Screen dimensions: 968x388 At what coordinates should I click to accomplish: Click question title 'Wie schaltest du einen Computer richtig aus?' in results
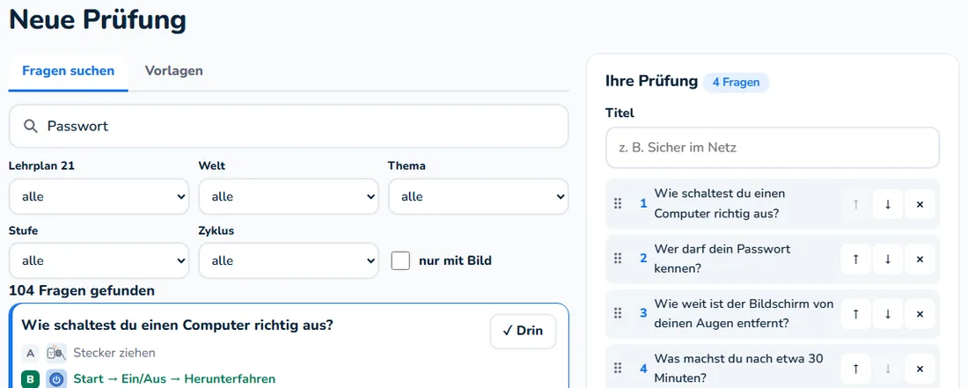(177, 325)
